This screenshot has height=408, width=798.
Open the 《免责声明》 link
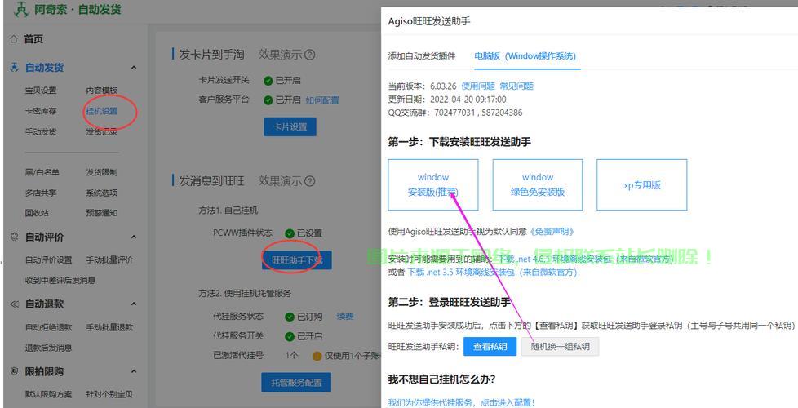pyautogui.click(x=552, y=232)
